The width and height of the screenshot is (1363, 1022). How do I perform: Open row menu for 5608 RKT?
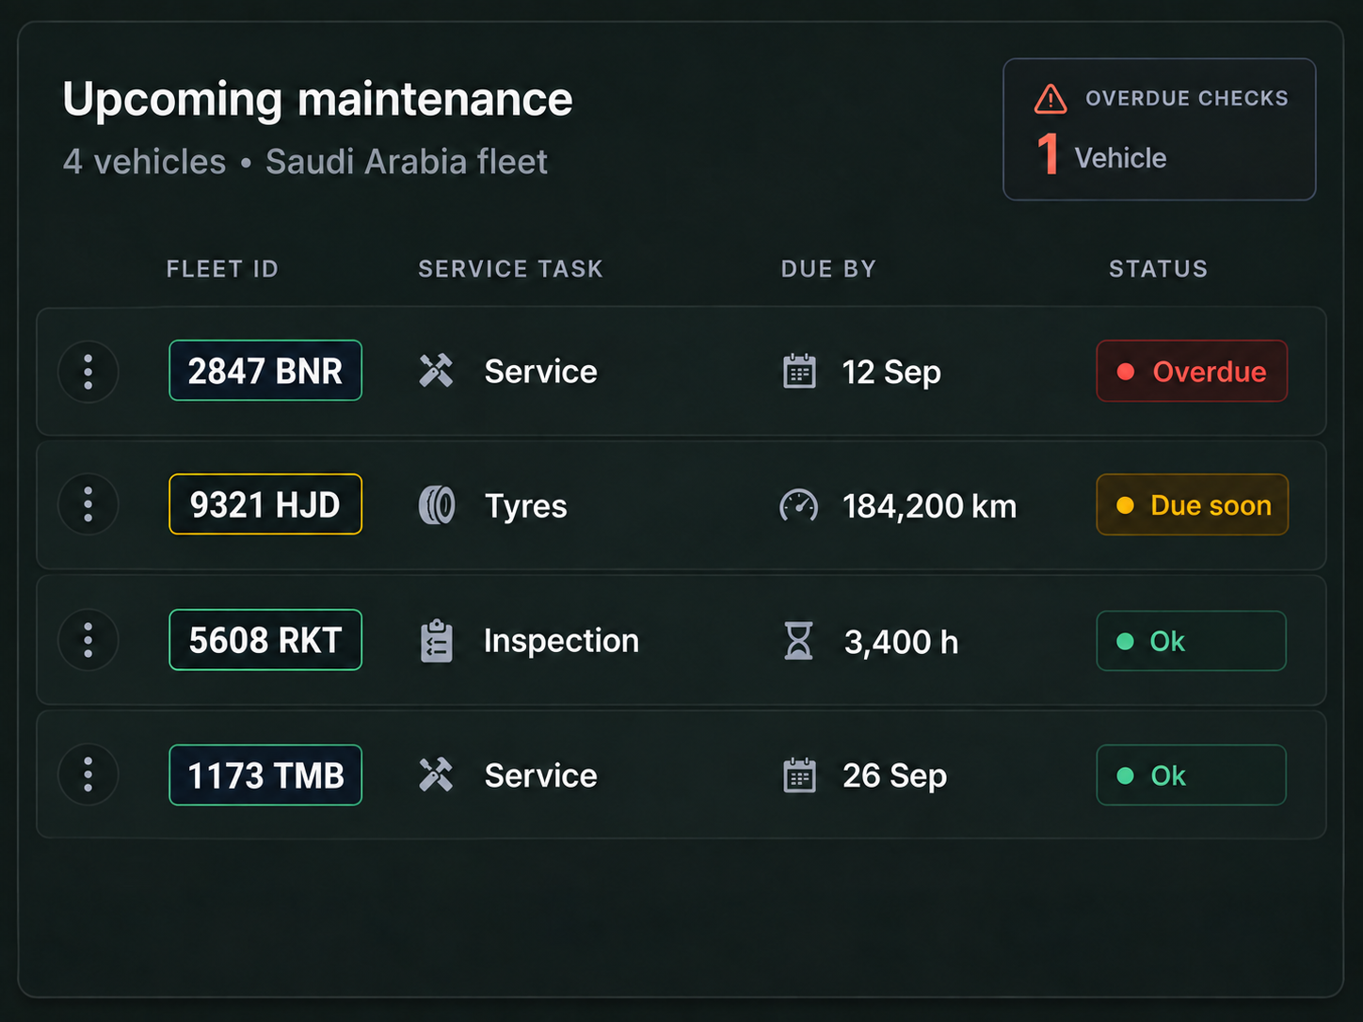point(88,640)
